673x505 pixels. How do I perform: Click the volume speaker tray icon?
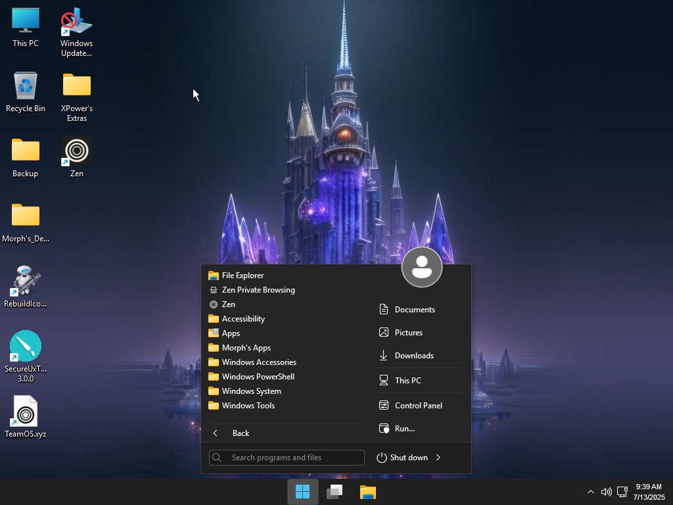click(606, 492)
